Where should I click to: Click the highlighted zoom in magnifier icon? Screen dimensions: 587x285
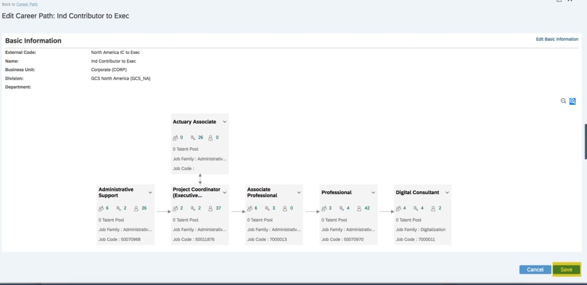click(x=572, y=101)
